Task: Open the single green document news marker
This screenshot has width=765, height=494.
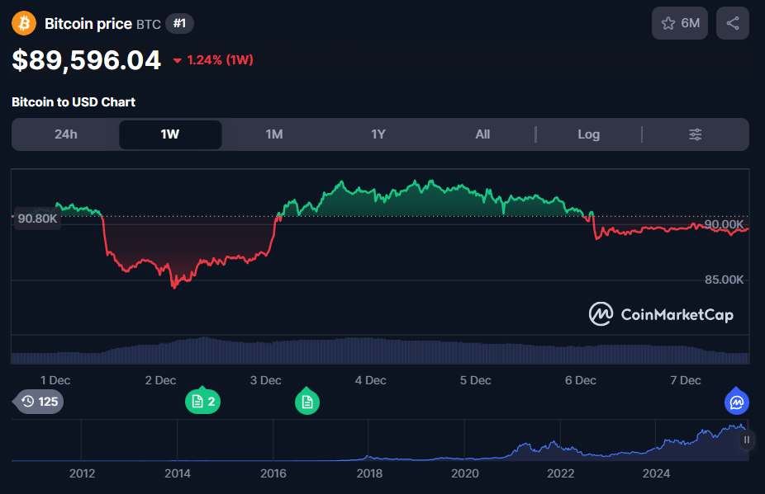Action: [x=307, y=402]
